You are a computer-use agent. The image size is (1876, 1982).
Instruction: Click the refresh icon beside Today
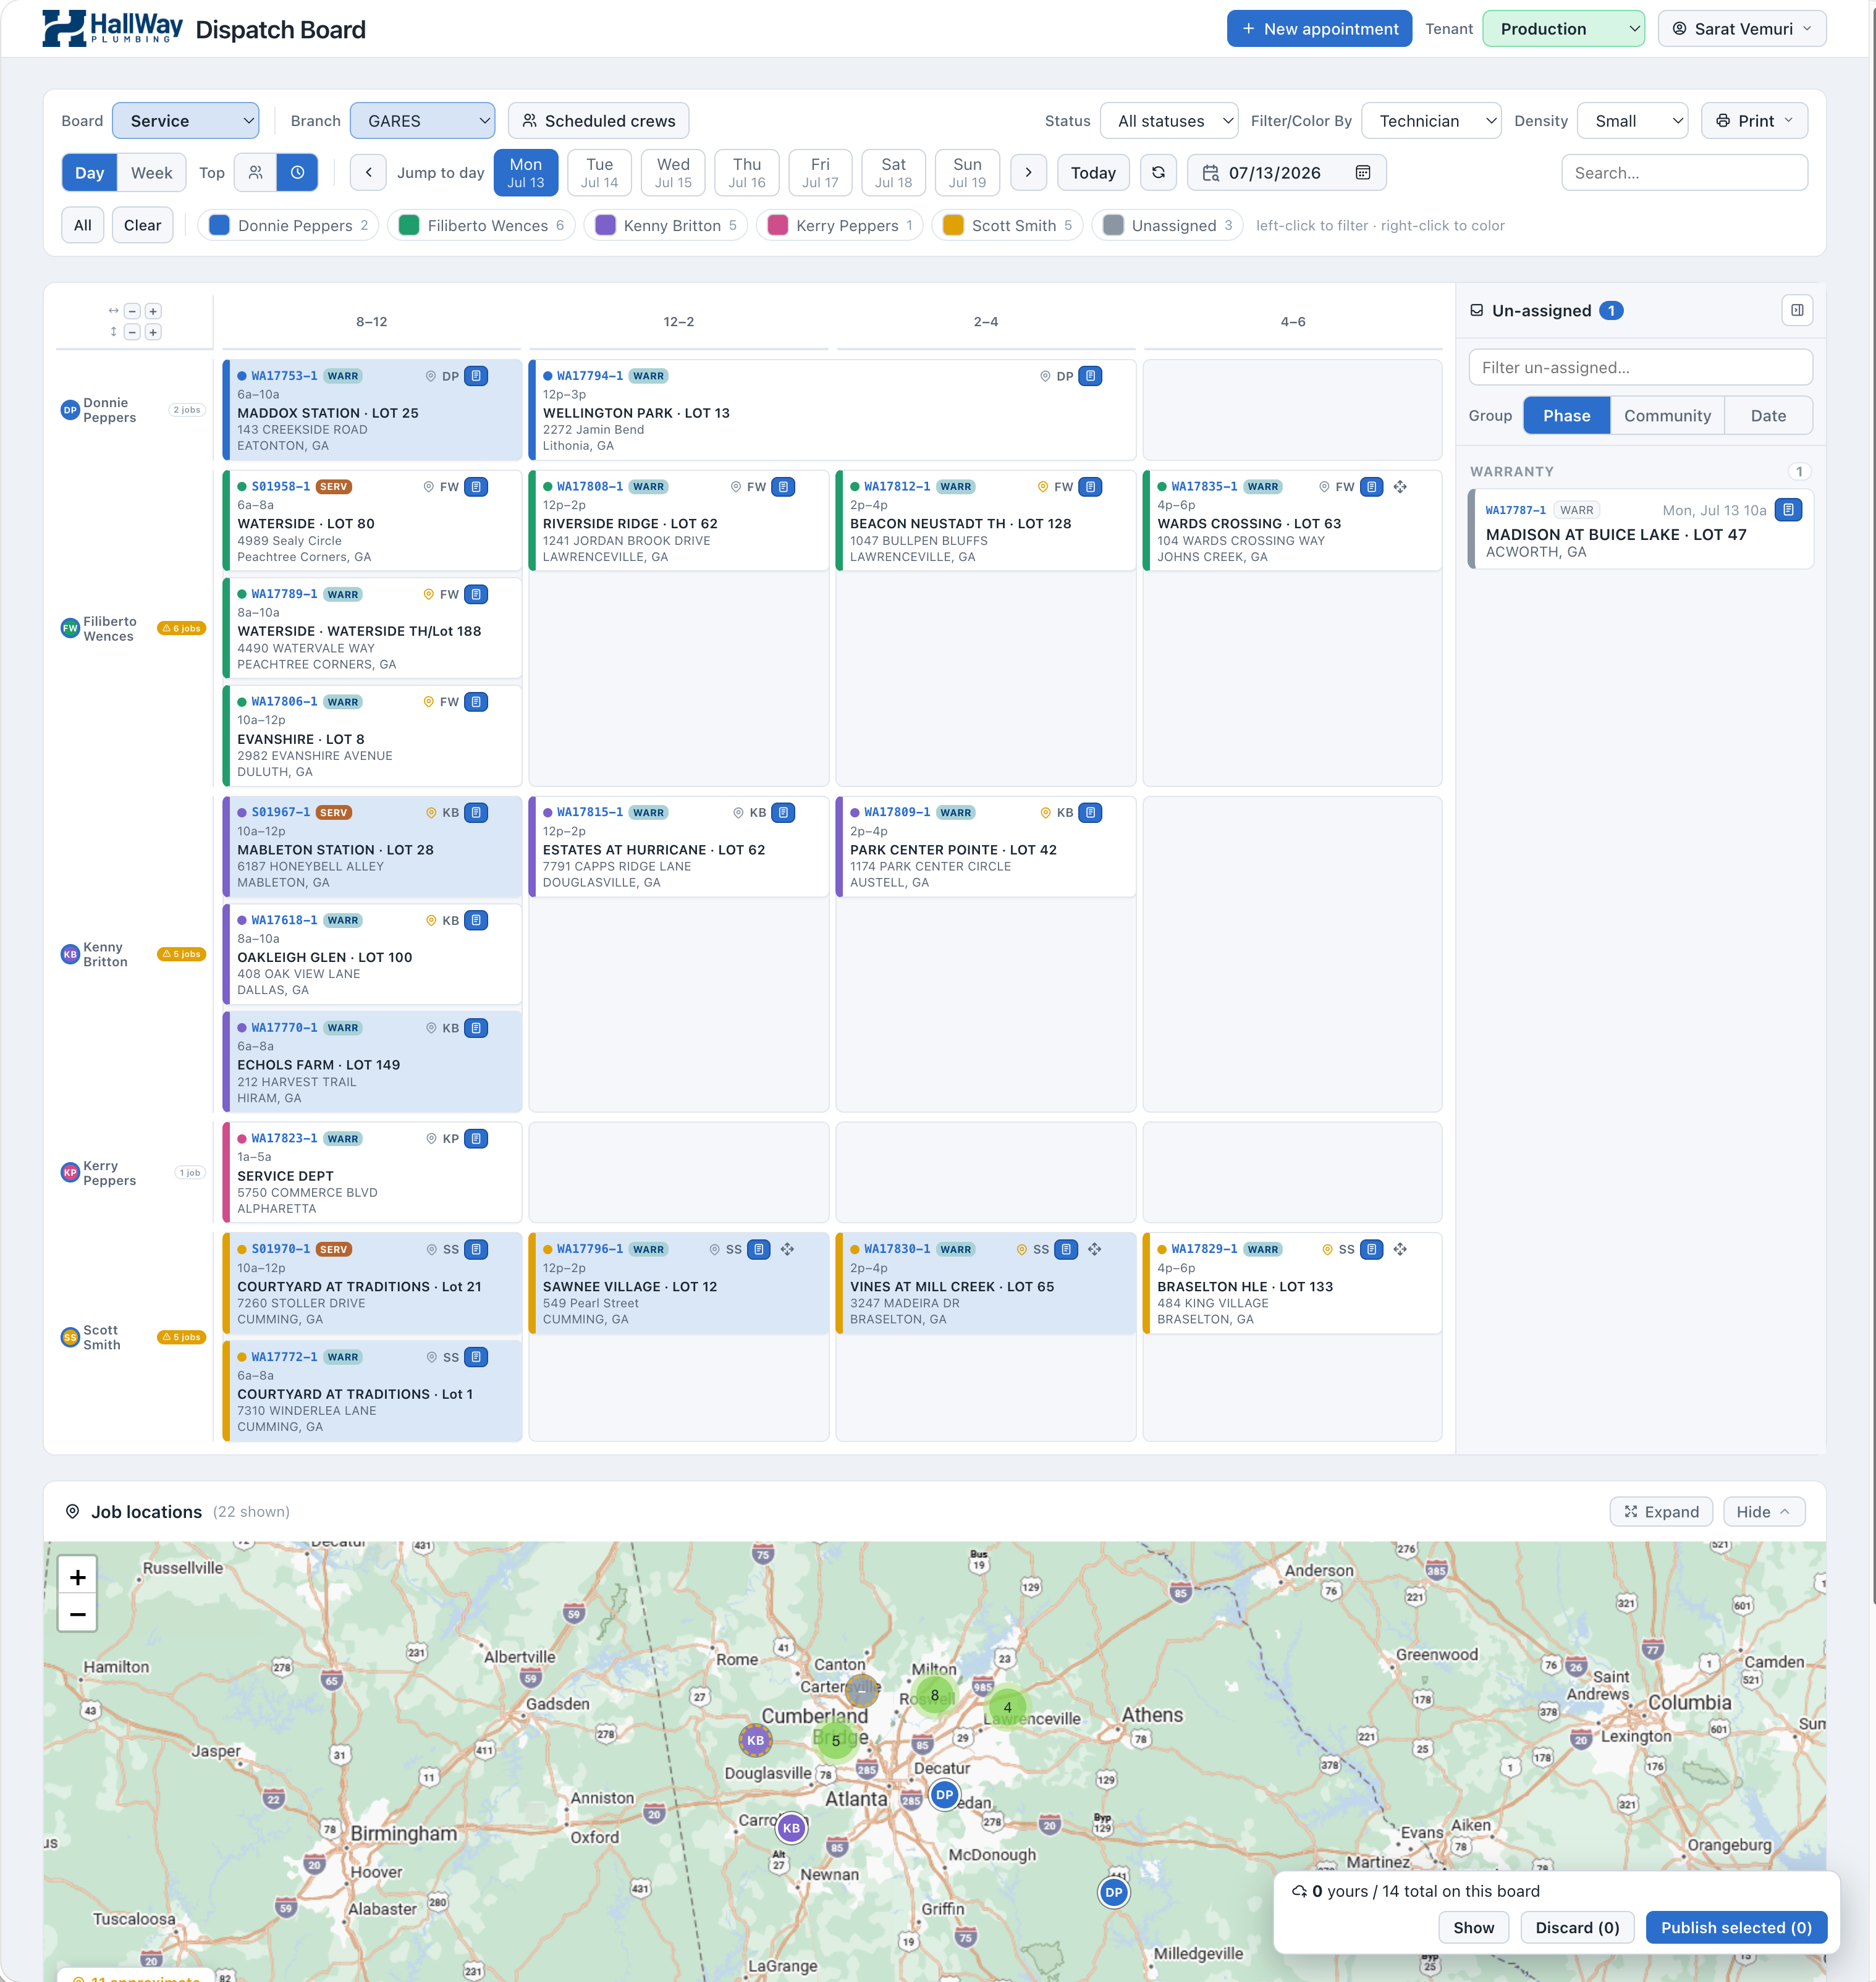1158,172
